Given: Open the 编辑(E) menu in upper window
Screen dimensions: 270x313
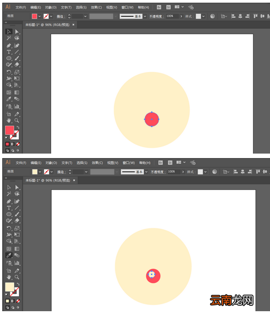Looking at the screenshot, I should pyautogui.click(x=35, y=7).
